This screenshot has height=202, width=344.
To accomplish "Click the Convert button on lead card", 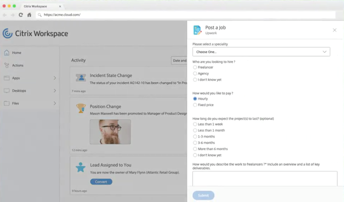I will pos(101,182).
